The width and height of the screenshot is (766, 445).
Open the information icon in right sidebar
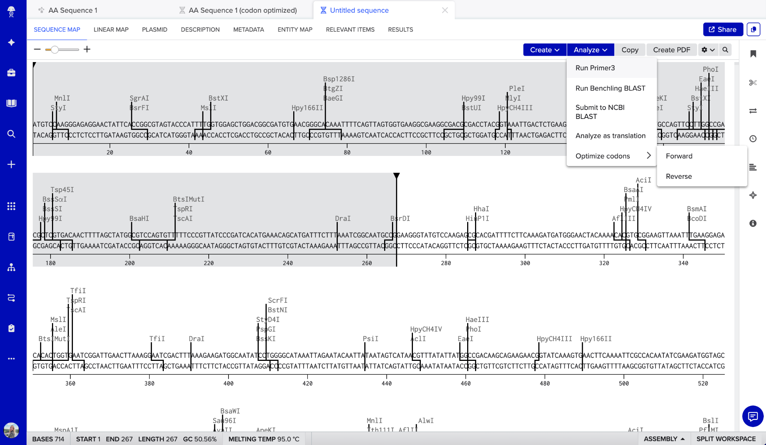point(753,223)
